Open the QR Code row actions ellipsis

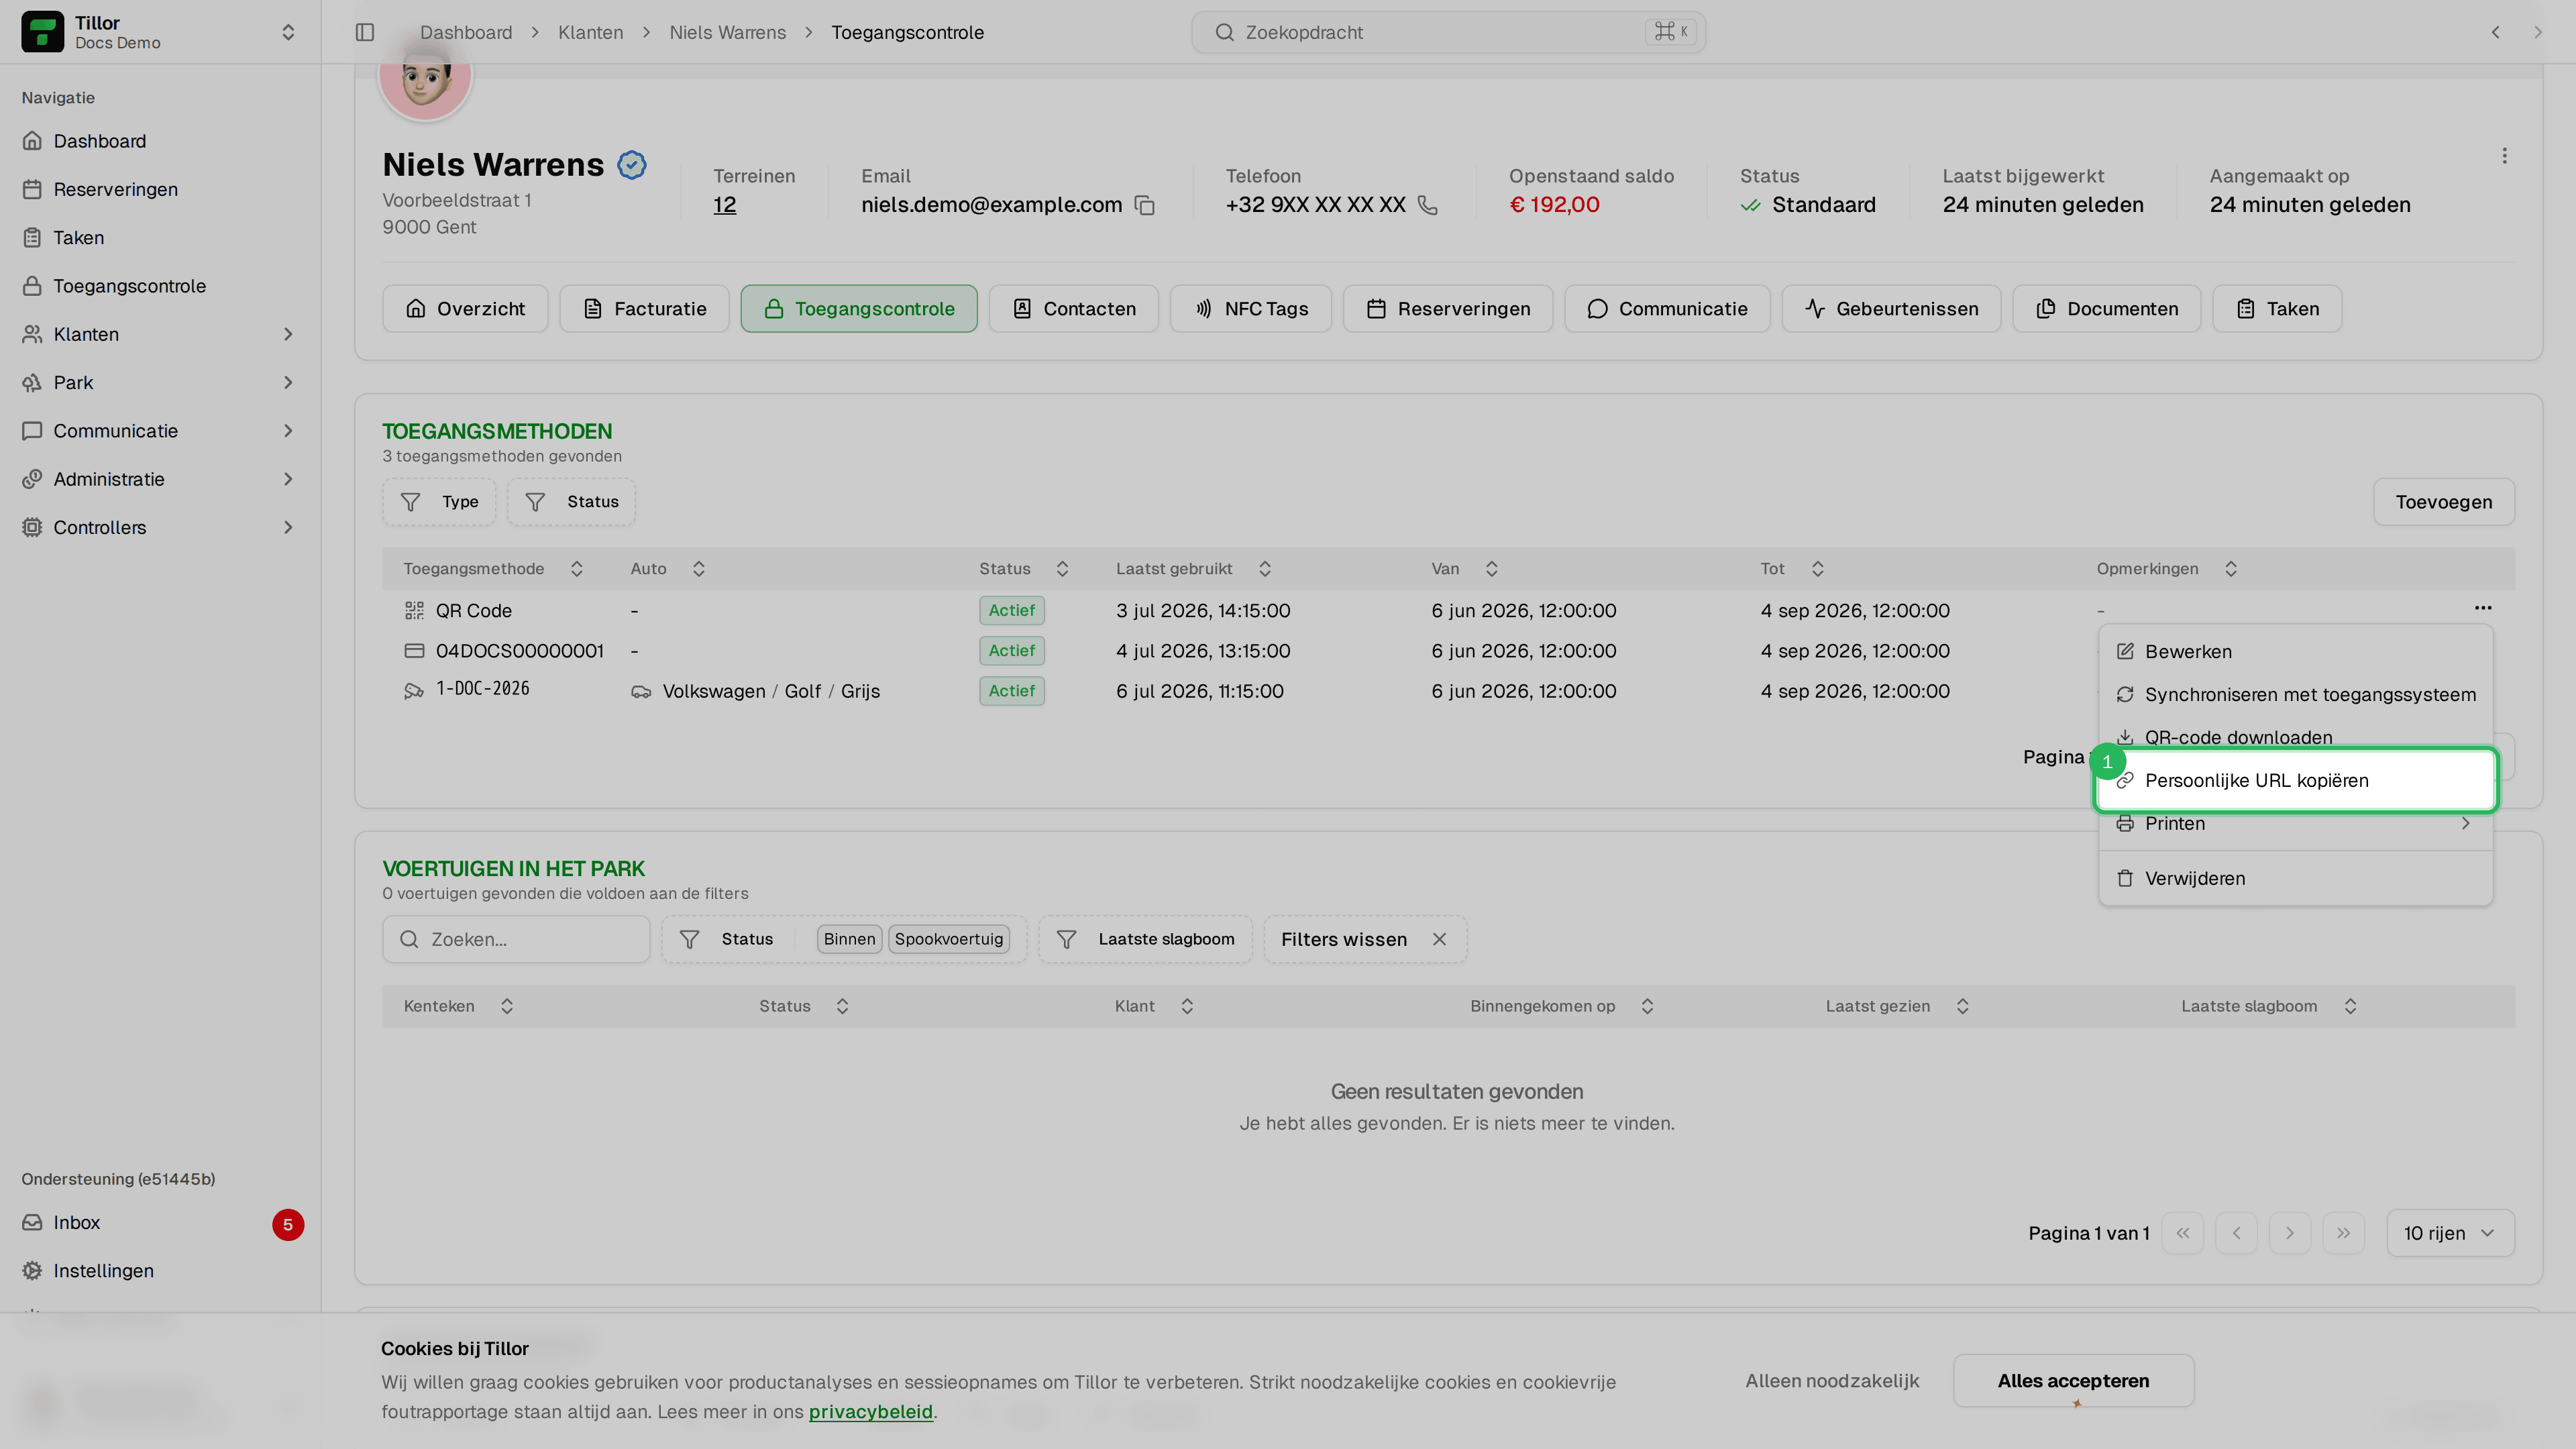pos(2483,608)
